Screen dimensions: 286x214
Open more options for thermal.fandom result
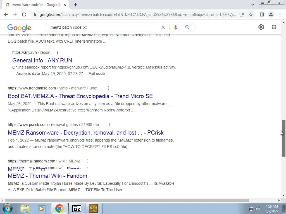(87, 161)
